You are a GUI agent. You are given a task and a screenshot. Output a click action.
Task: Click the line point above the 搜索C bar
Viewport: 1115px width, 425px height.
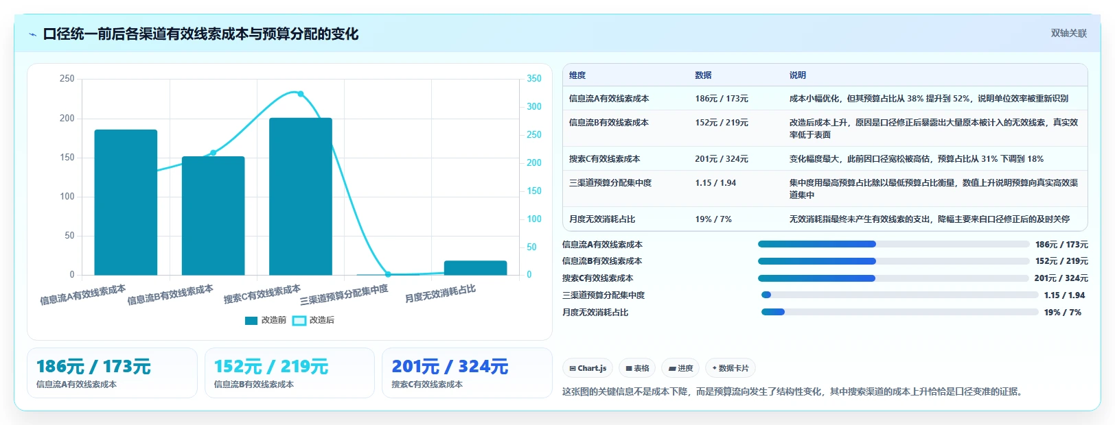tap(300, 94)
